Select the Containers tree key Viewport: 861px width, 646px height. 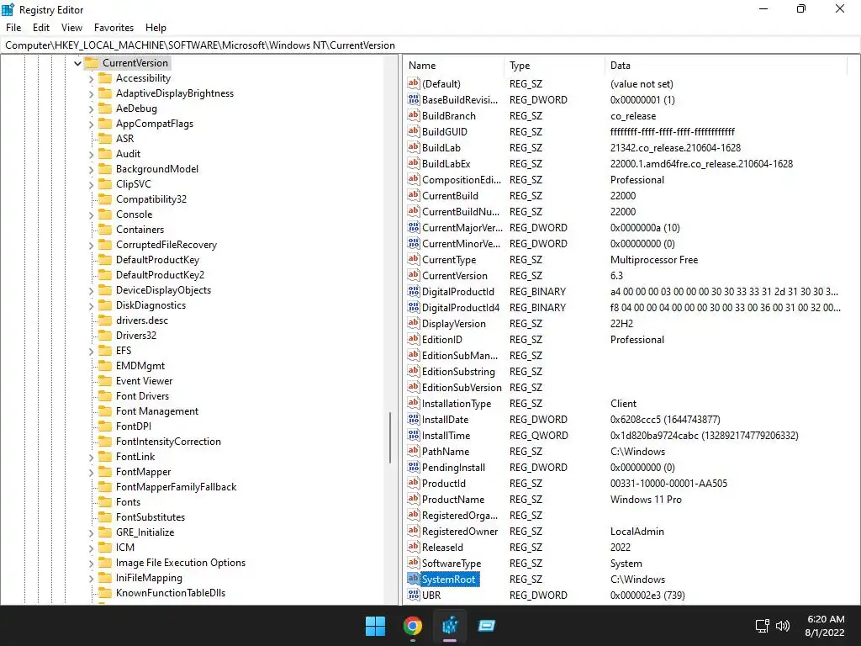[140, 230]
